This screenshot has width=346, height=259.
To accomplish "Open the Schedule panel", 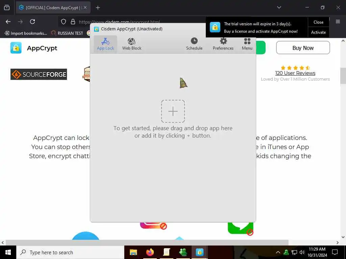I will (x=194, y=44).
